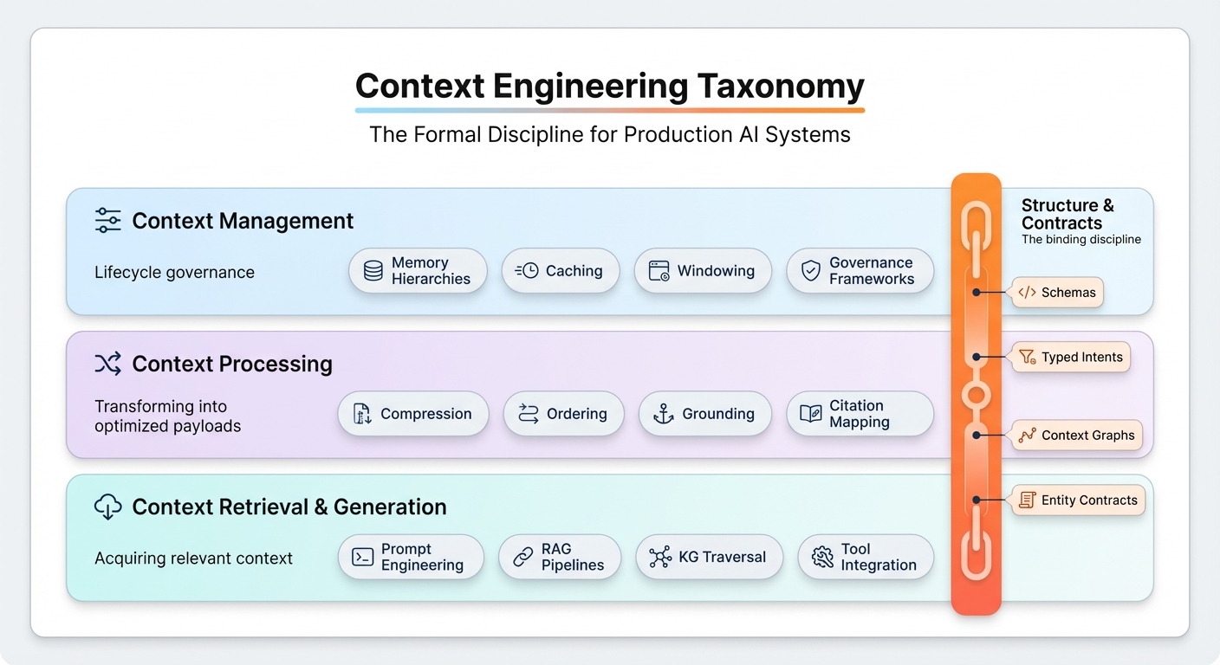Image resolution: width=1220 pixels, height=665 pixels.
Task: Click the database icon in Memory Hierarchies
Action: pos(373,271)
